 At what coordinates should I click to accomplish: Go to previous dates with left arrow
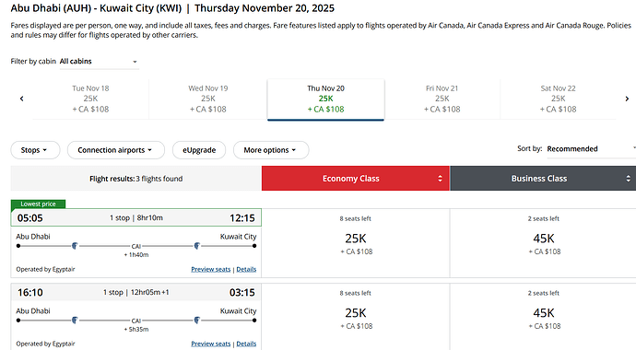22,99
